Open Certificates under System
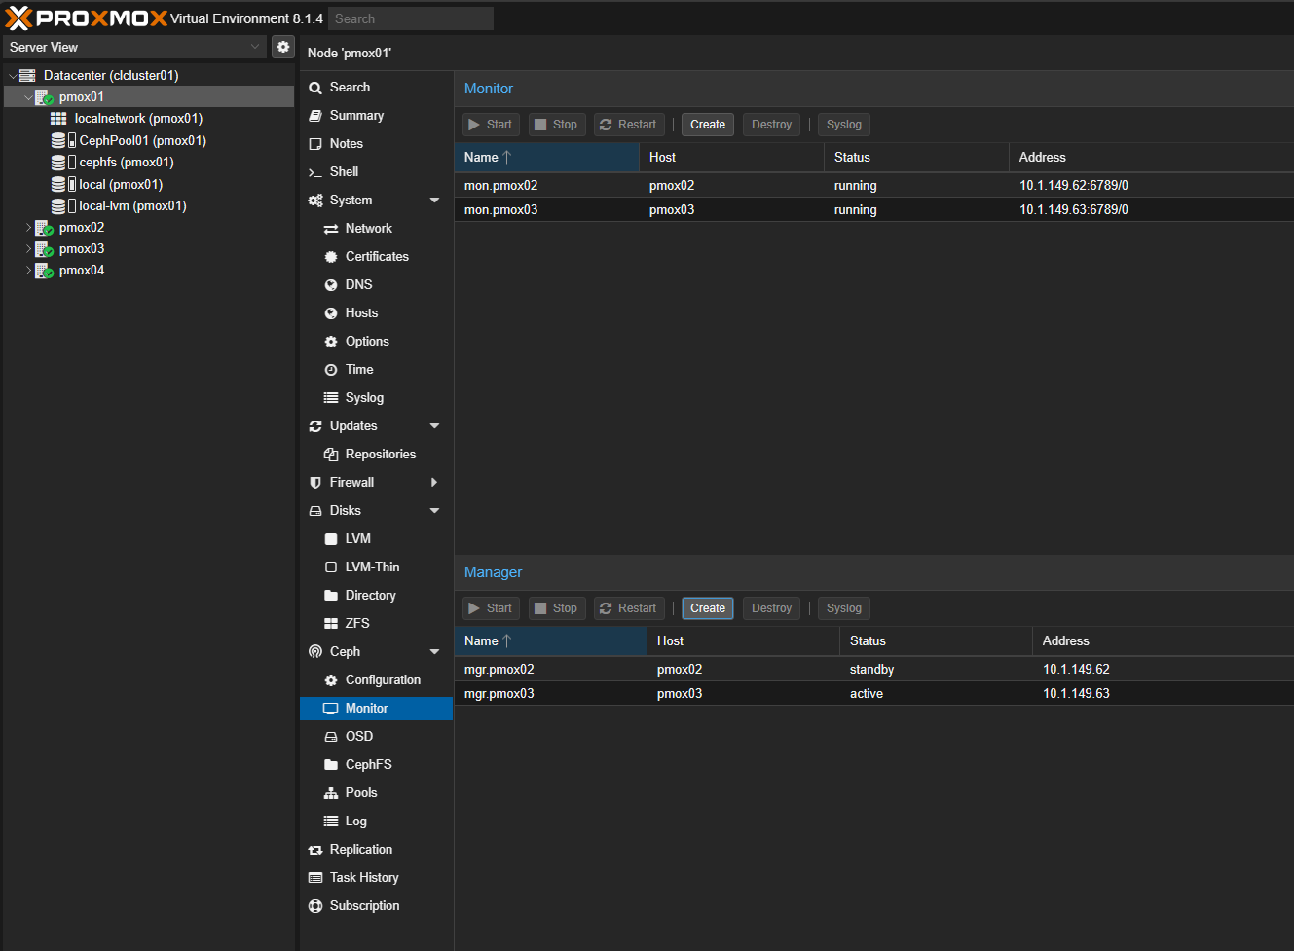This screenshot has height=951, width=1294. [377, 256]
